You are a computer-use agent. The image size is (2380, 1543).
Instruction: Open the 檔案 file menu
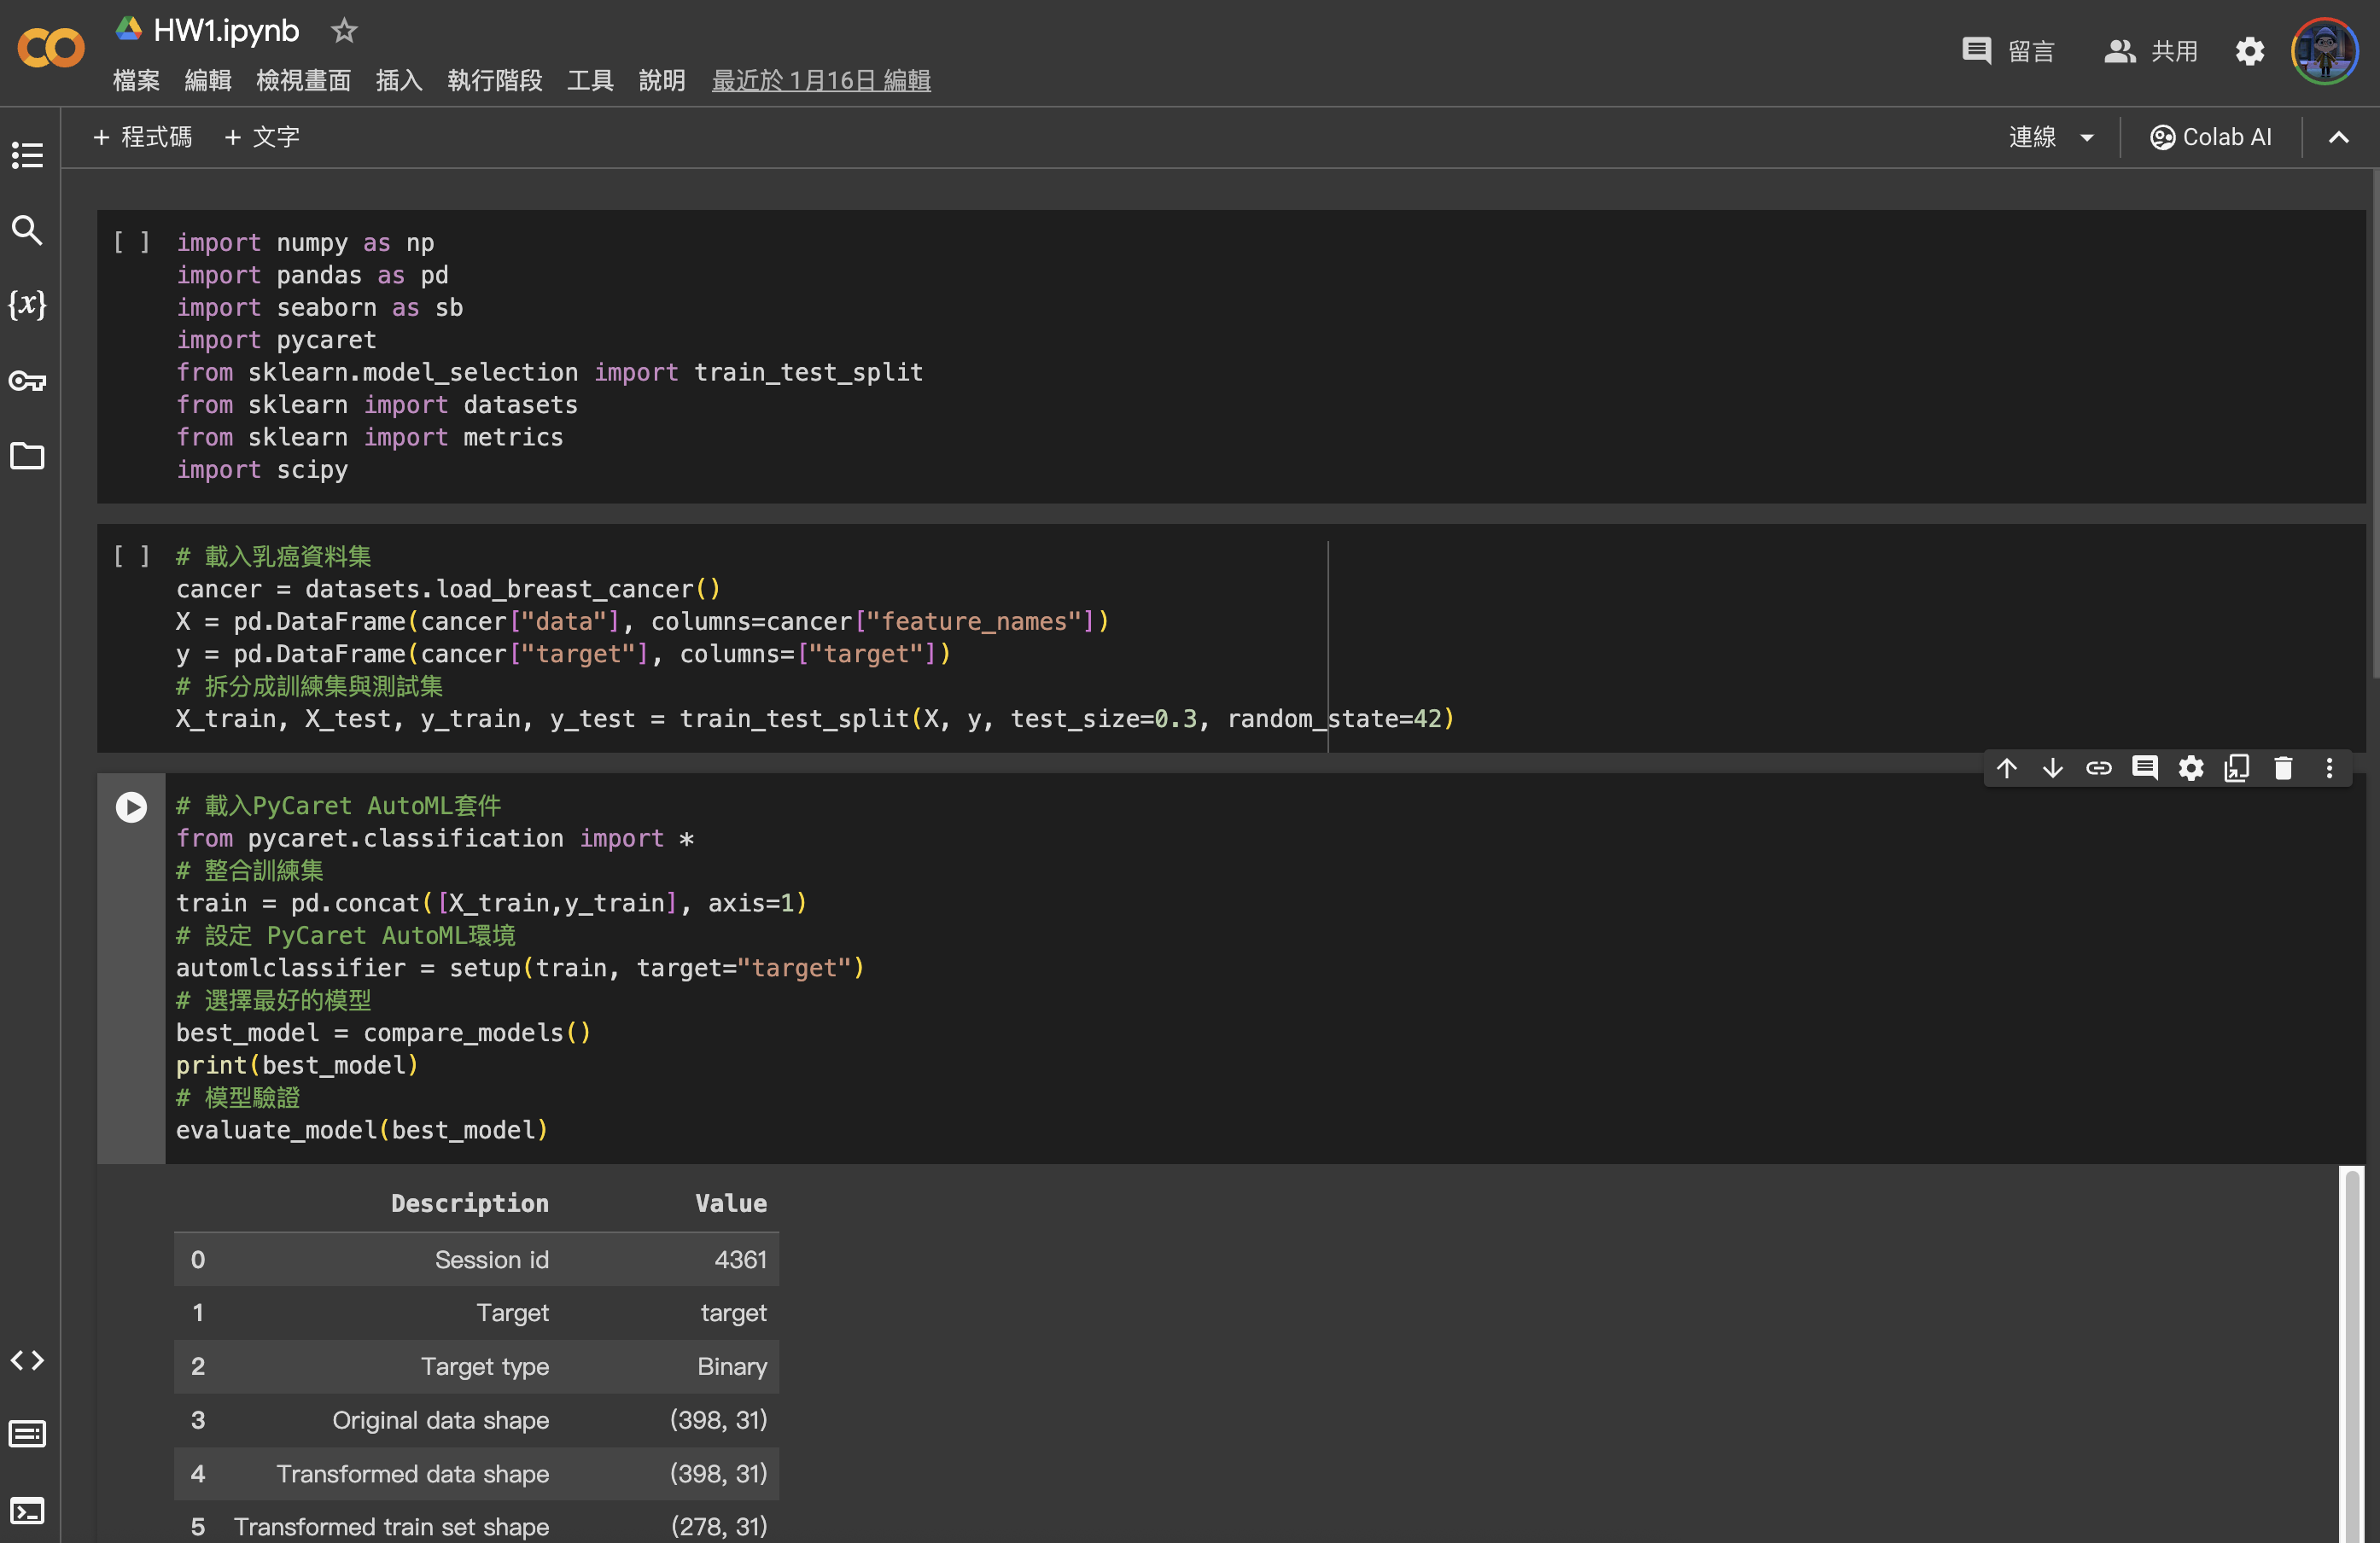136,80
